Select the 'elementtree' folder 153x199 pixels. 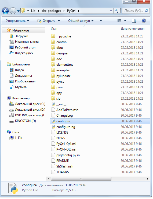click(x=65, y=65)
